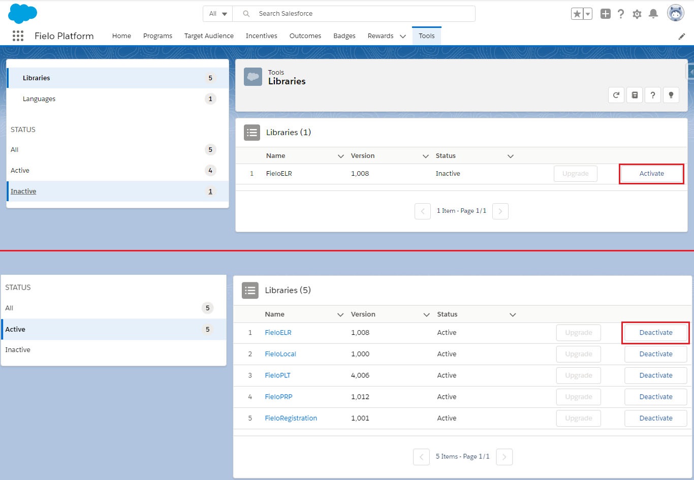Select the Tools tab

[x=427, y=36]
